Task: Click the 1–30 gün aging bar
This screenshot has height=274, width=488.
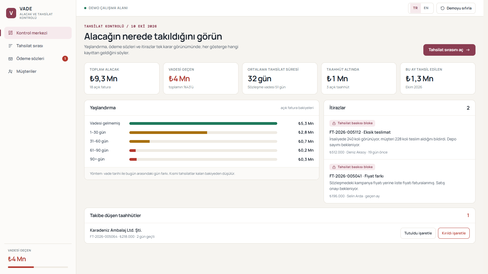Action: (x=203, y=132)
